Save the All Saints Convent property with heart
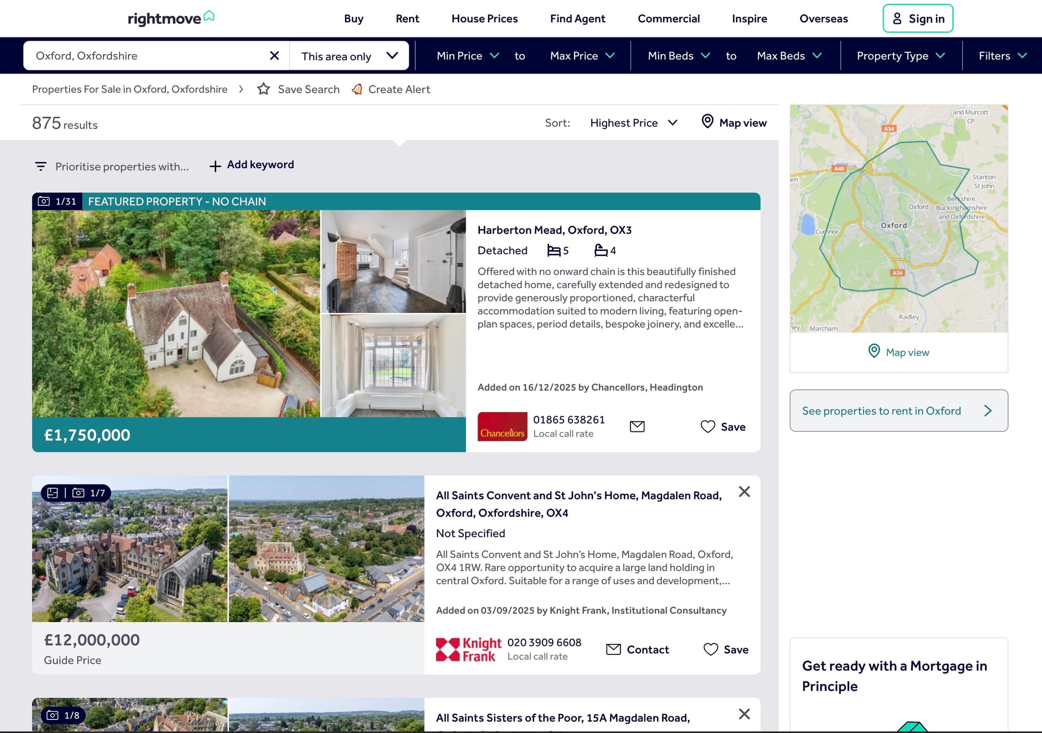 click(711, 649)
